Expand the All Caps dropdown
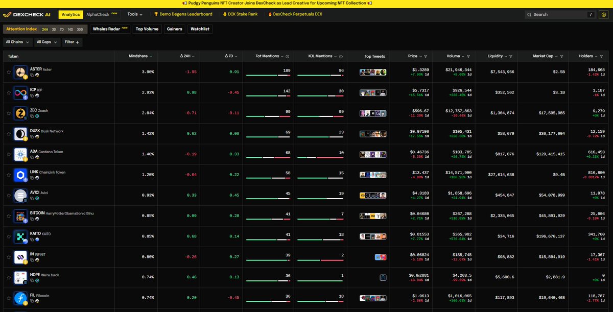This screenshot has width=613, height=312. [46, 42]
